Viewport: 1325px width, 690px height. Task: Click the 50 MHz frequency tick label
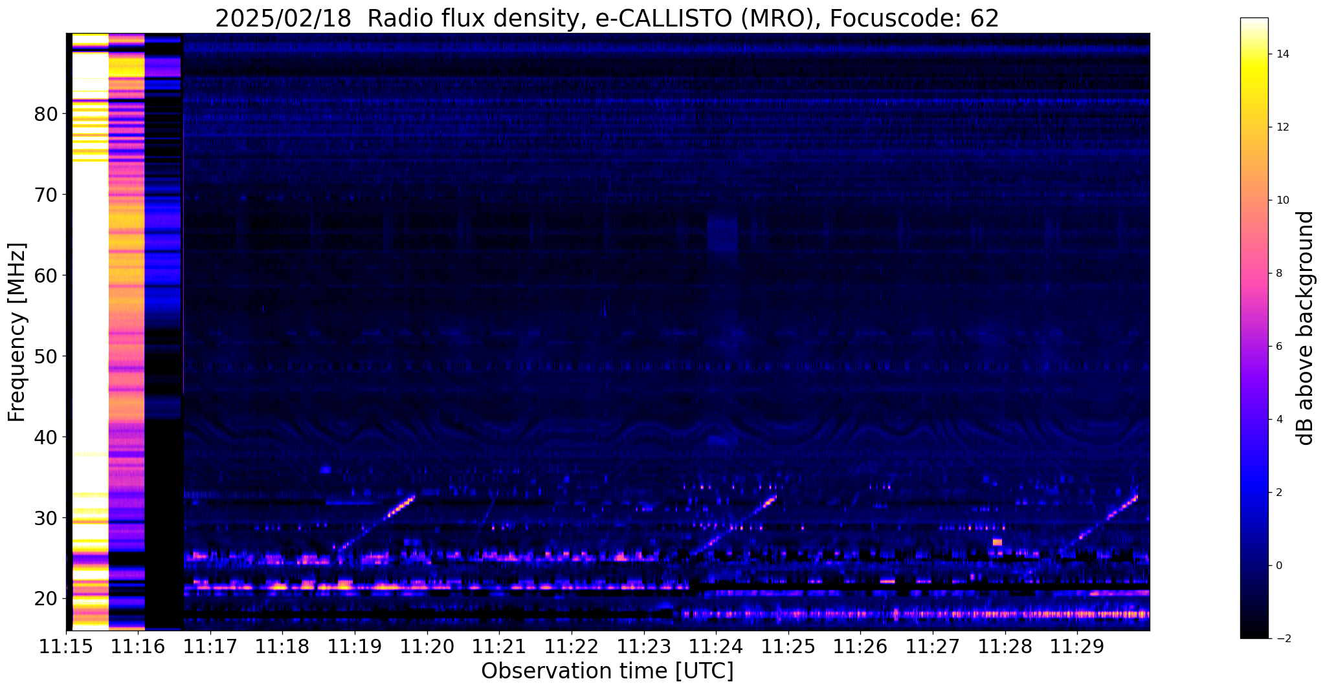[46, 356]
